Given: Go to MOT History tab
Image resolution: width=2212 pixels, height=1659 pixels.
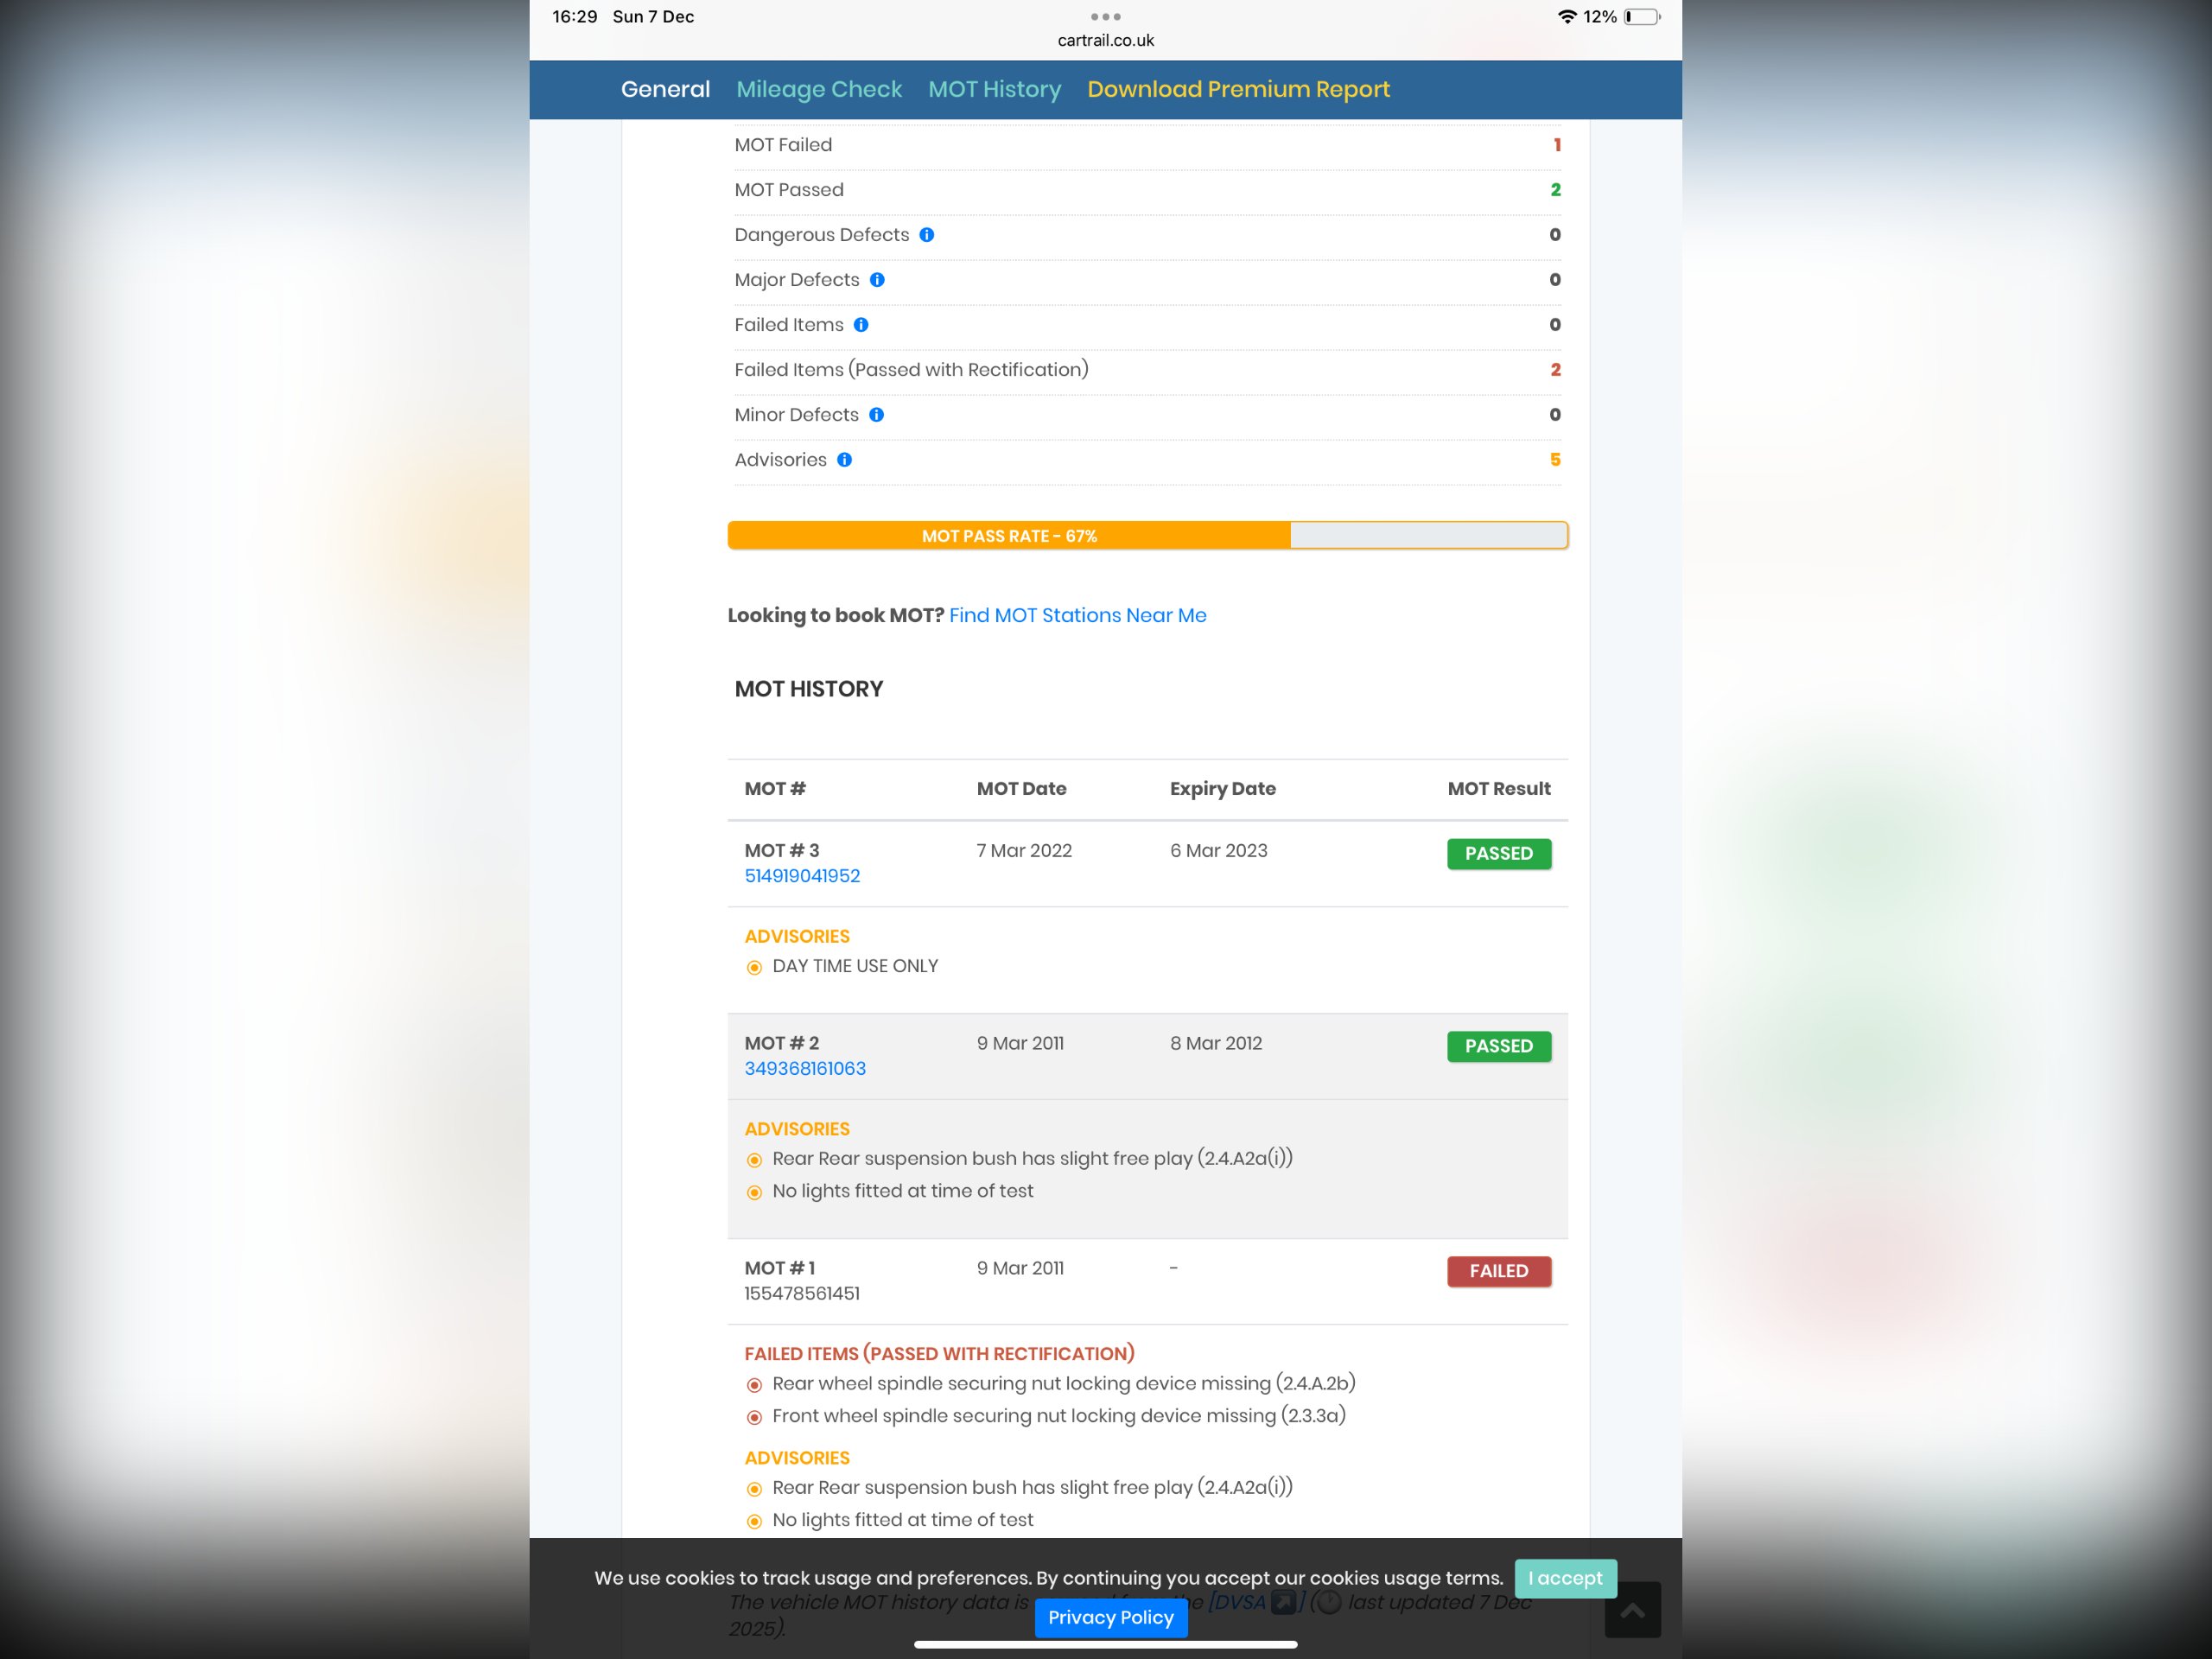Looking at the screenshot, I should [994, 89].
